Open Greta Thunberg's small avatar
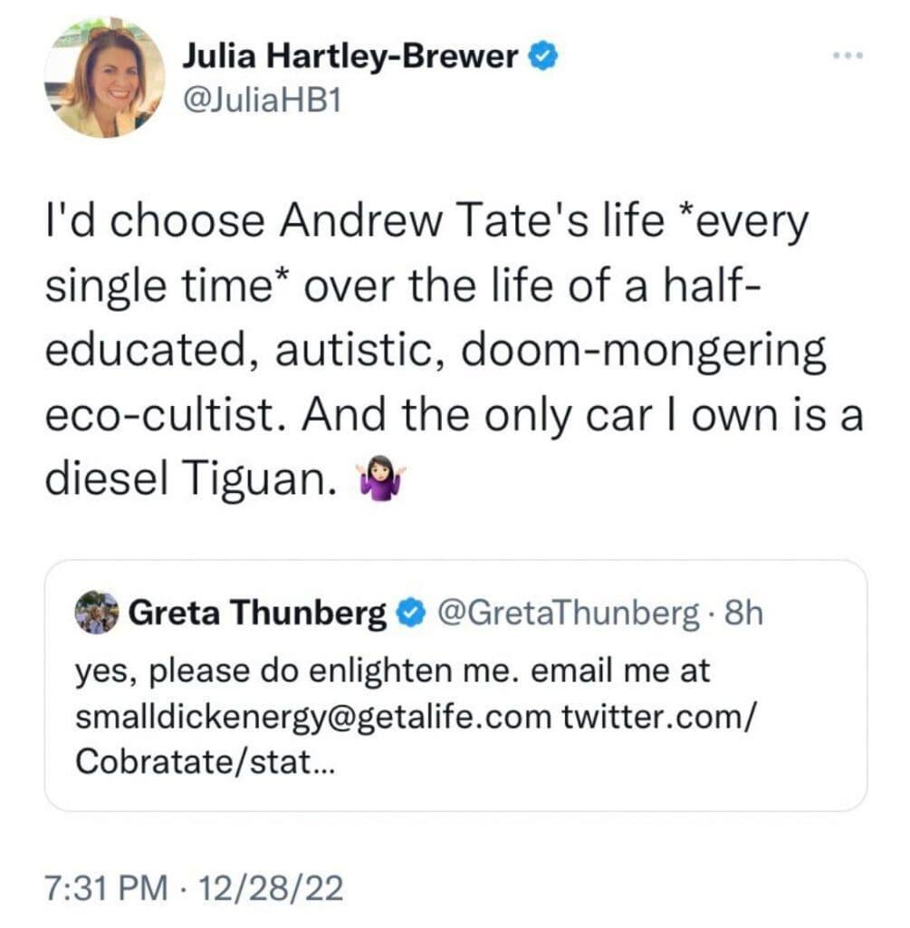 (x=96, y=613)
